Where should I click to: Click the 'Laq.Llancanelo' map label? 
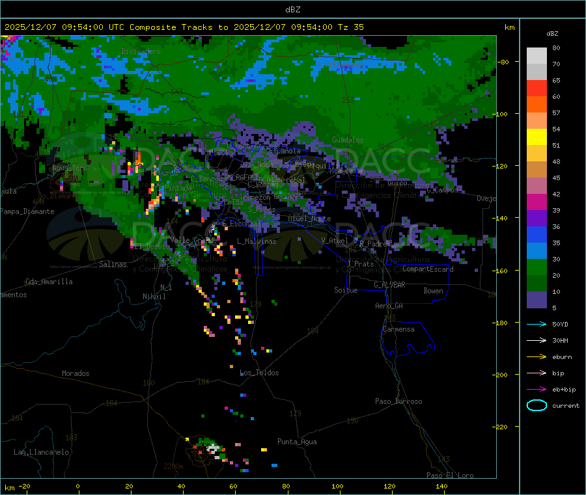[x=41, y=452]
